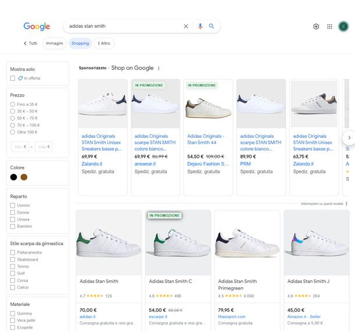Check the Corsa style filter
Image resolution: width=355 pixels, height=331 pixels.
point(13,280)
